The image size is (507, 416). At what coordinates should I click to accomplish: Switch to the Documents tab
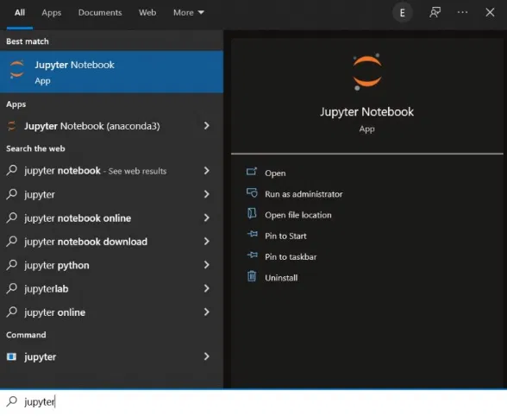coord(100,13)
